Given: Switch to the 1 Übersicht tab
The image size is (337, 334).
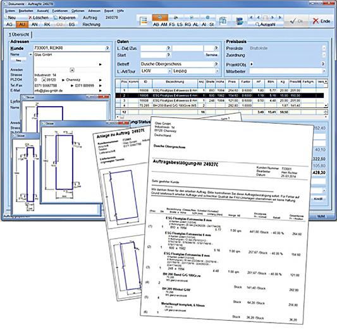Looking at the screenshot, I should (x=19, y=34).
